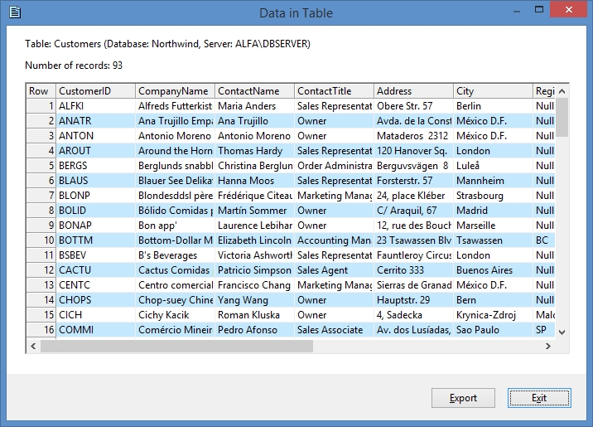Click the Buenos Aires city cell

[493, 270]
